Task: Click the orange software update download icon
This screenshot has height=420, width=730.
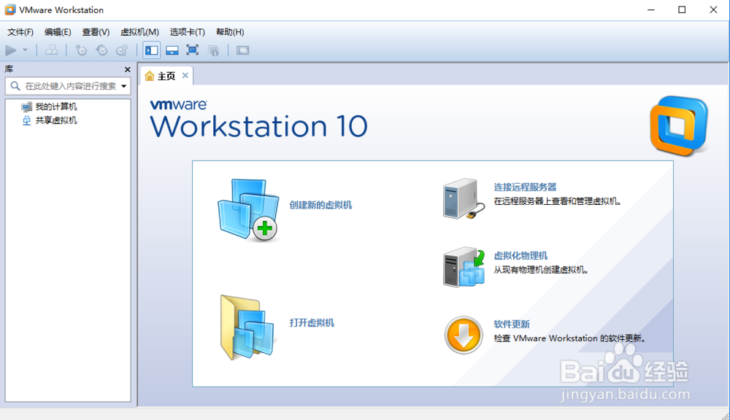Action: (464, 335)
